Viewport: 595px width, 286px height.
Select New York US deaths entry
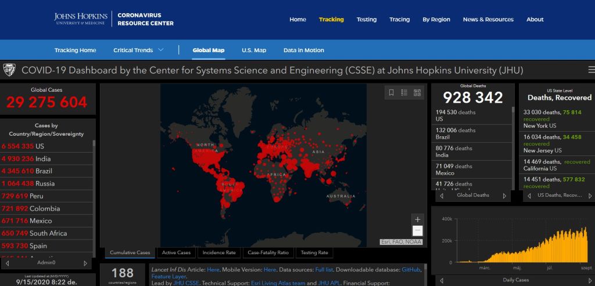click(557, 118)
